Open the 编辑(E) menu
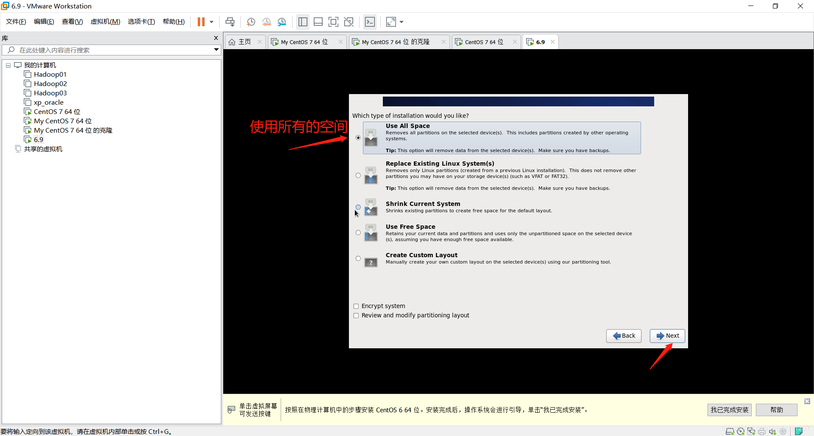The image size is (814, 436). (x=44, y=22)
